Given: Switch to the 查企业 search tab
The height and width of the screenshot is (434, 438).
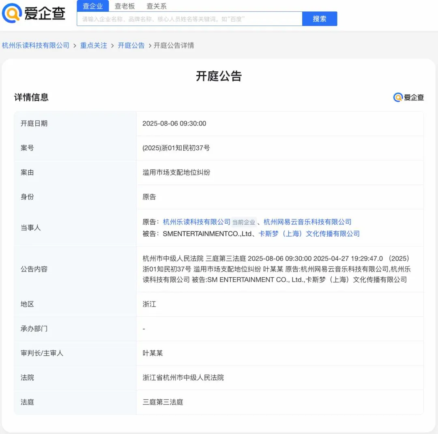Looking at the screenshot, I should pyautogui.click(x=93, y=6).
